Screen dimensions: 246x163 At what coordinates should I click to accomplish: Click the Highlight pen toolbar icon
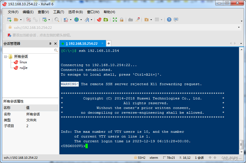click(138, 20)
